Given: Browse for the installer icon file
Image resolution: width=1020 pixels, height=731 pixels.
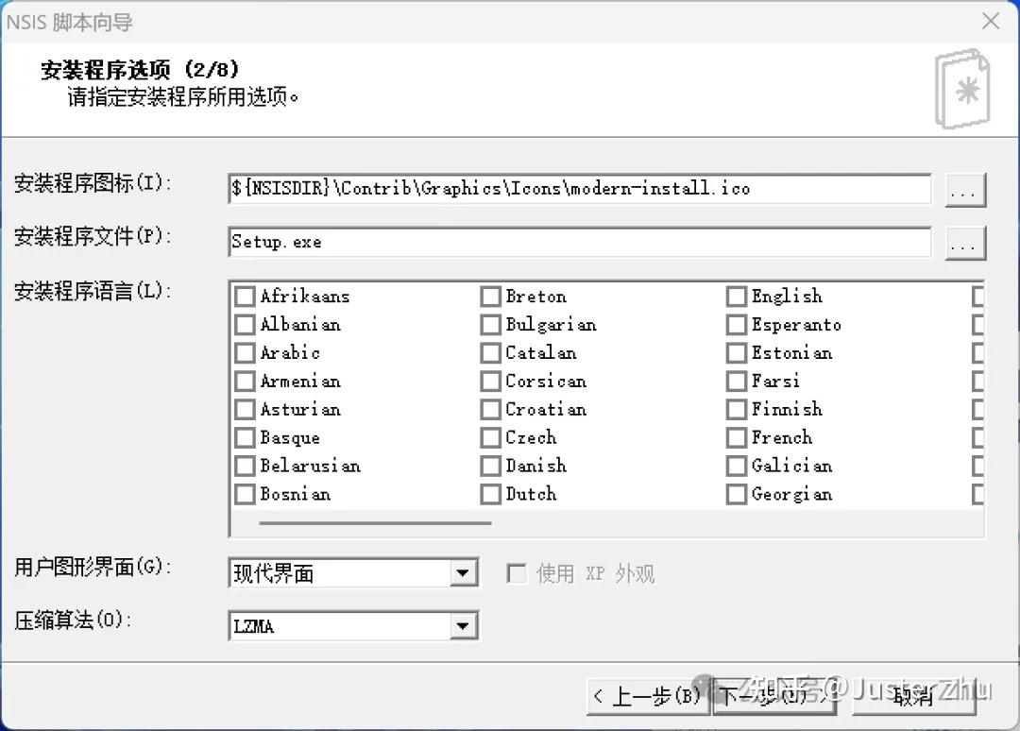Looking at the screenshot, I should (x=964, y=190).
